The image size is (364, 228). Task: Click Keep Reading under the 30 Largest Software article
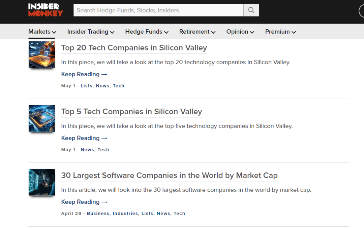pyautogui.click(x=84, y=202)
